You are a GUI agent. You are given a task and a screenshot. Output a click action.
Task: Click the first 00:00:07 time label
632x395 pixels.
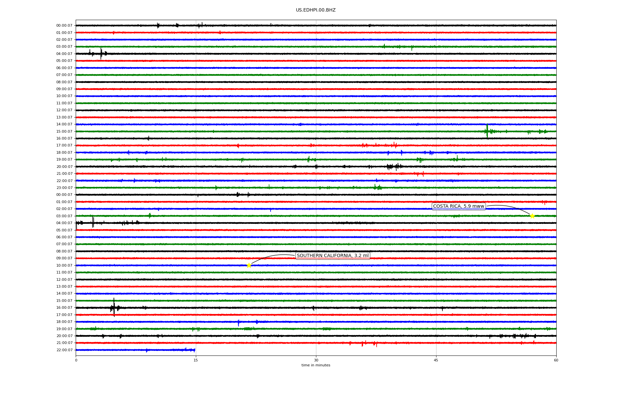tap(64, 26)
